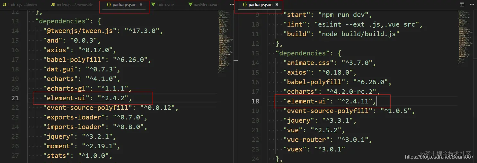Image resolution: width=477 pixels, height=163 pixels.
Task: Select the left group's package.json tab
Action: point(124,5)
